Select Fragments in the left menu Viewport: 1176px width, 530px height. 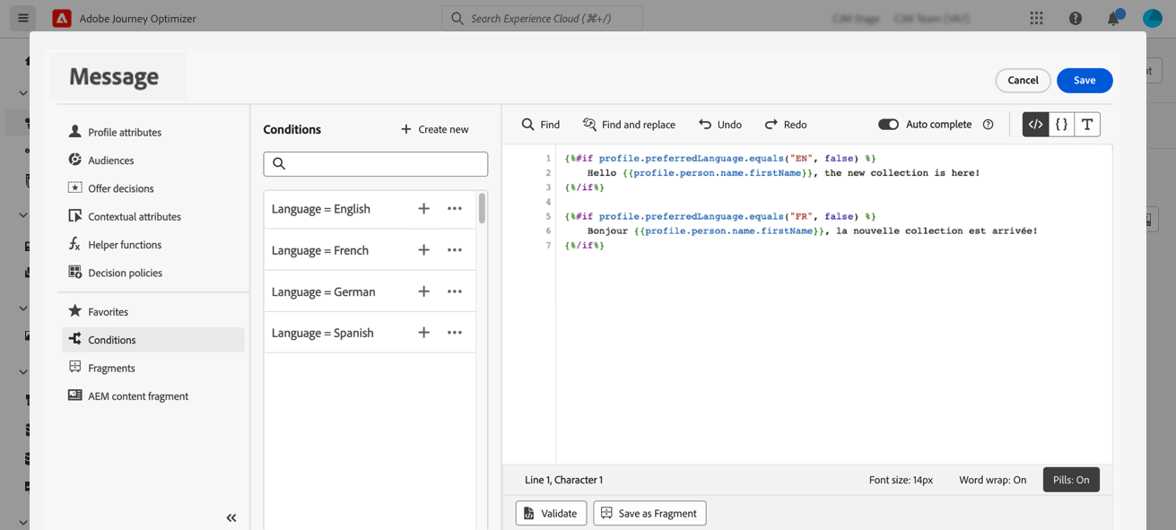coord(111,368)
